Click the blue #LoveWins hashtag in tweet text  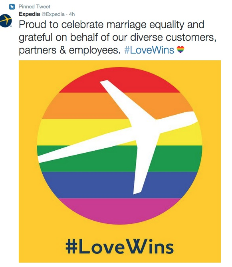tap(149, 50)
